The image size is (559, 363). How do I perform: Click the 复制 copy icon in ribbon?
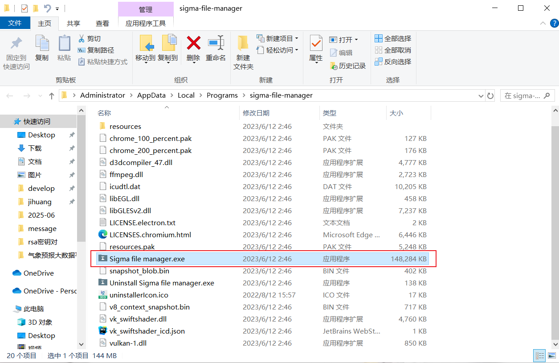click(42, 43)
